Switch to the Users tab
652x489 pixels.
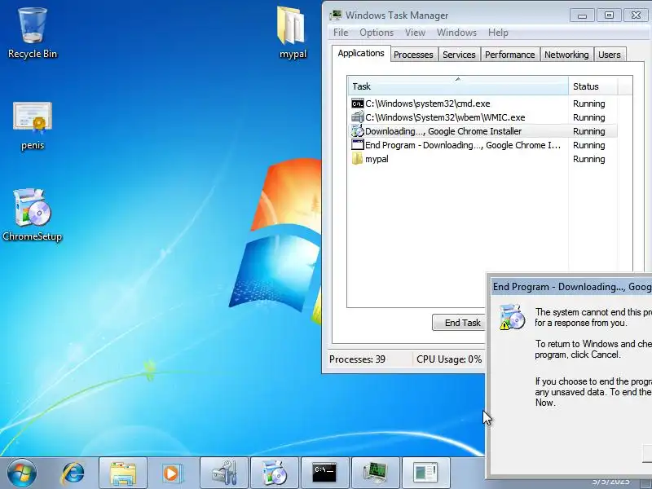tap(609, 55)
